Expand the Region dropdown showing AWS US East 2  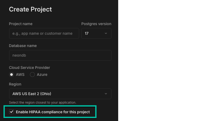(60, 94)
